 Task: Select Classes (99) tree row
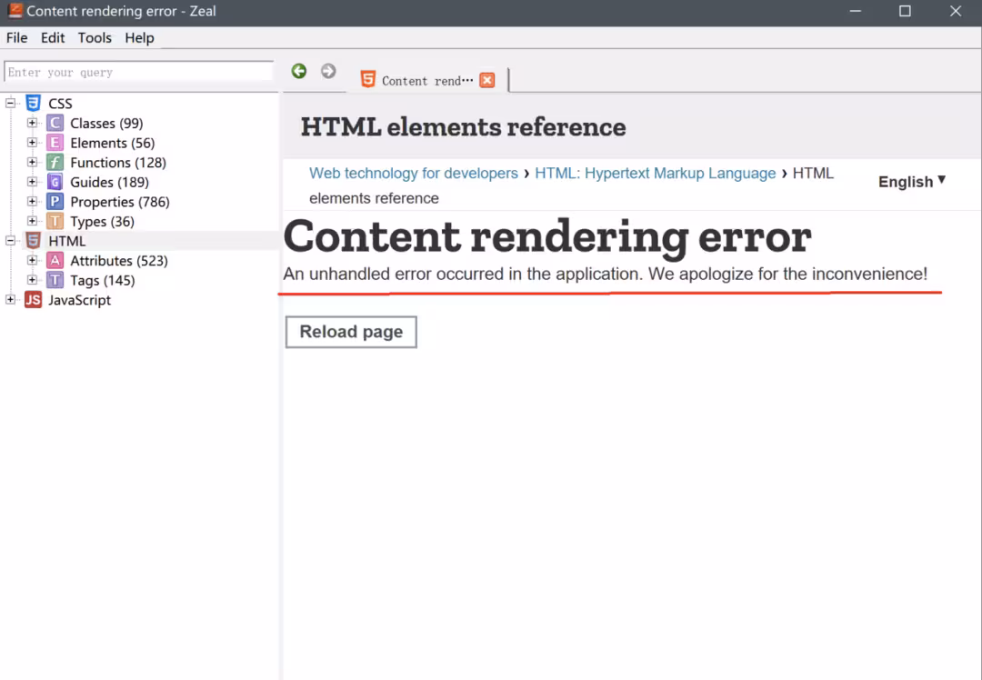point(106,124)
